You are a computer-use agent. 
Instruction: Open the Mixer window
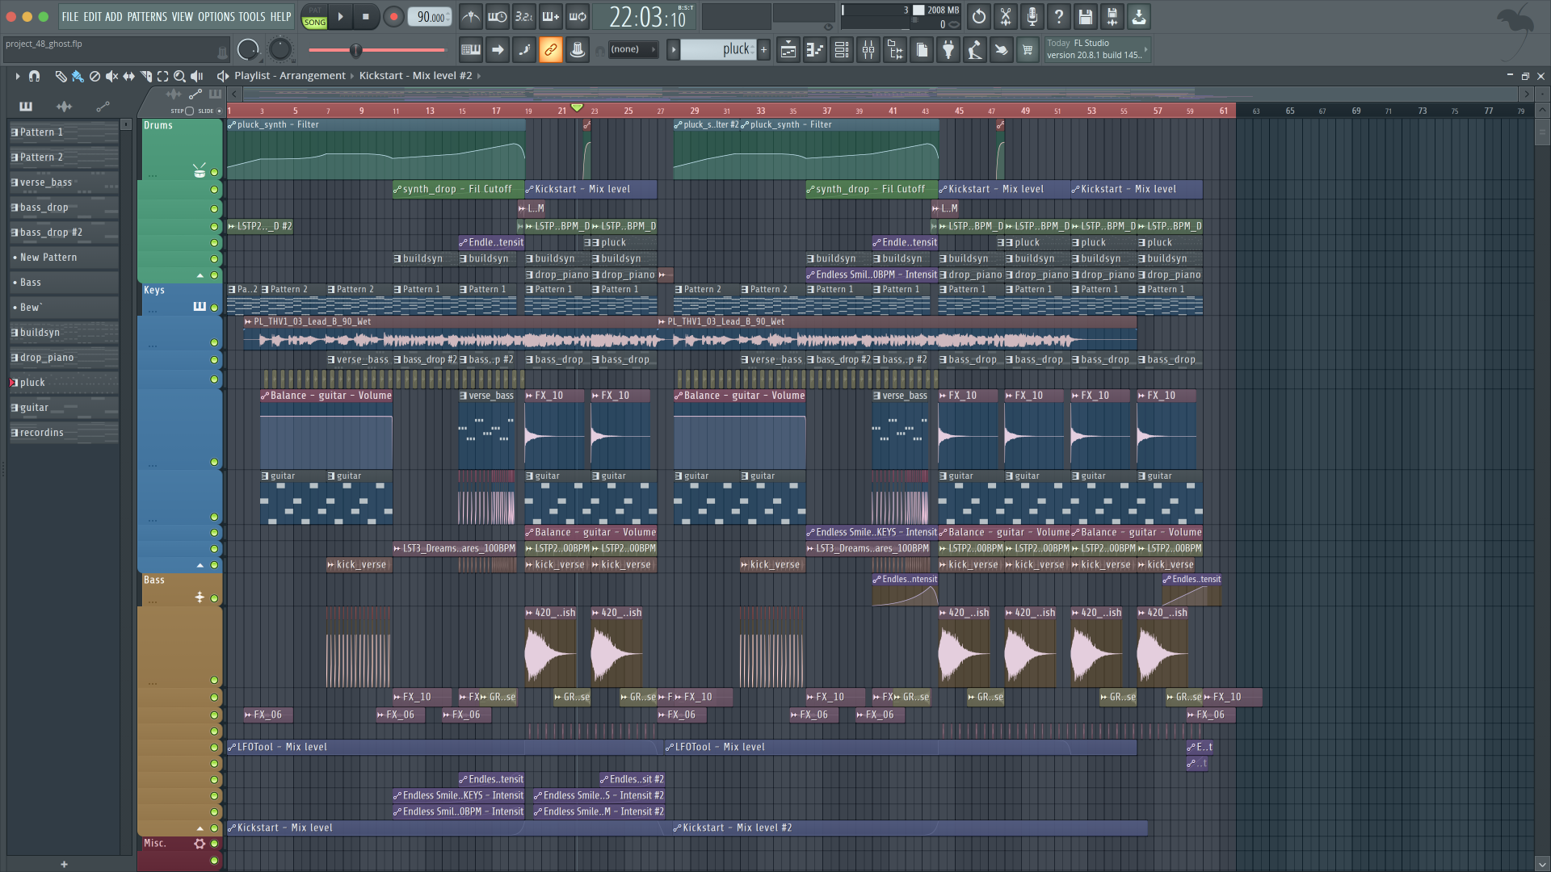868,50
